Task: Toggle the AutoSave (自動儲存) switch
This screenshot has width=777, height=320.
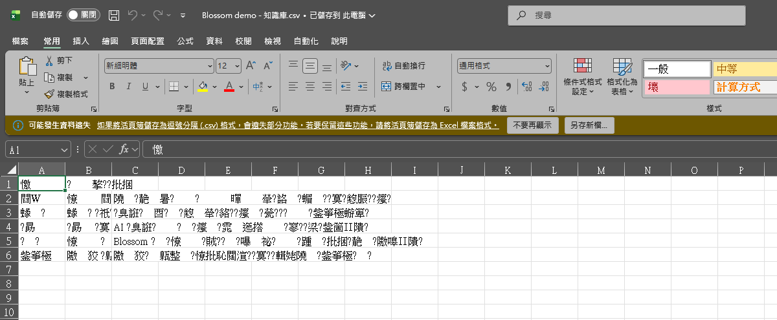Action: (x=84, y=15)
